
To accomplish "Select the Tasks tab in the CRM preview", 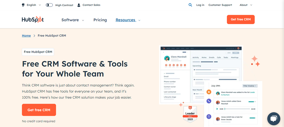I will pos(226,58).
